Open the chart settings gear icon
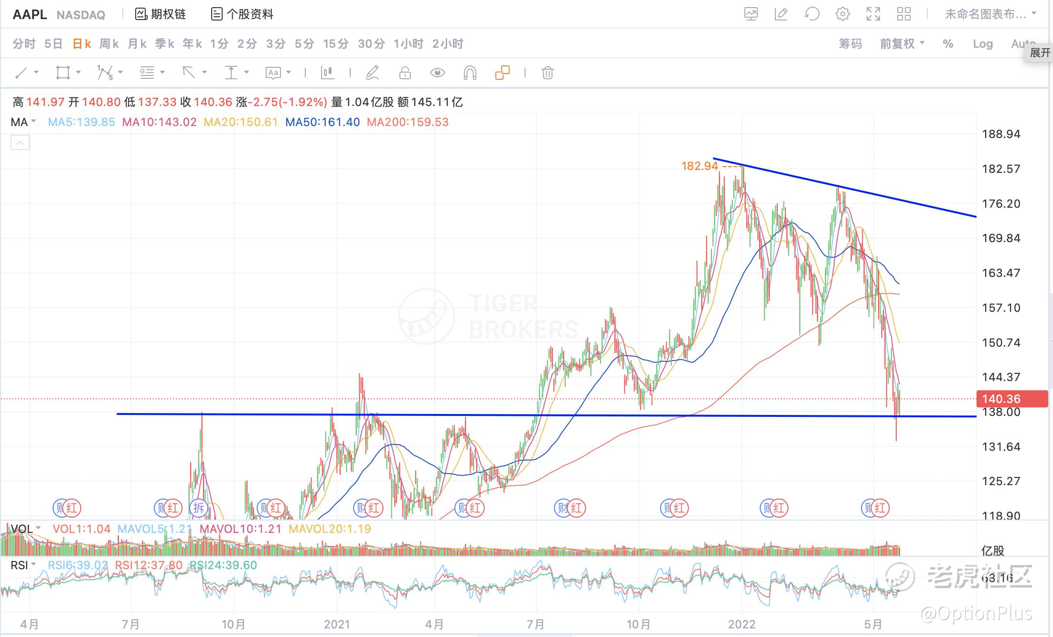1053x637 pixels. [842, 14]
